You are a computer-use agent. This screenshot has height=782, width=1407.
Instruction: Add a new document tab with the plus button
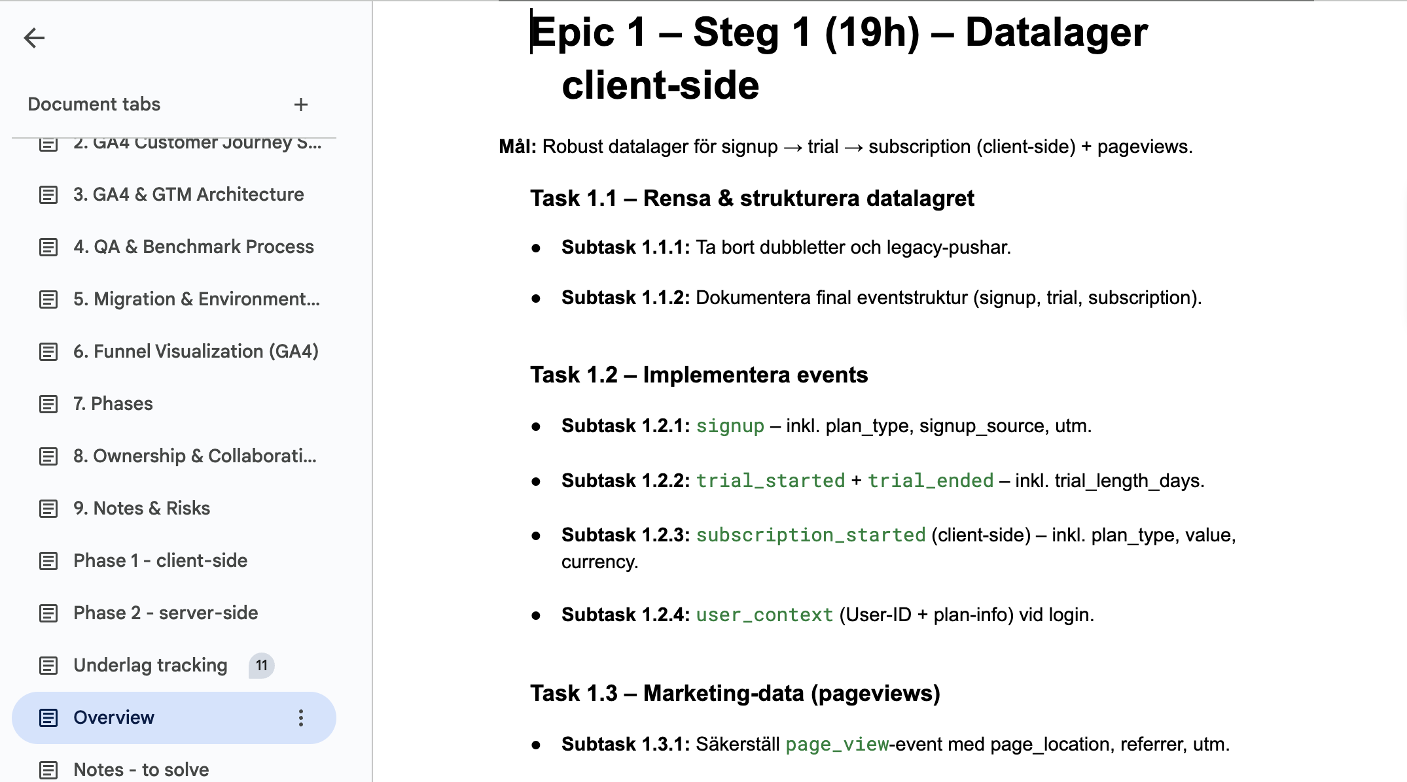(x=301, y=104)
